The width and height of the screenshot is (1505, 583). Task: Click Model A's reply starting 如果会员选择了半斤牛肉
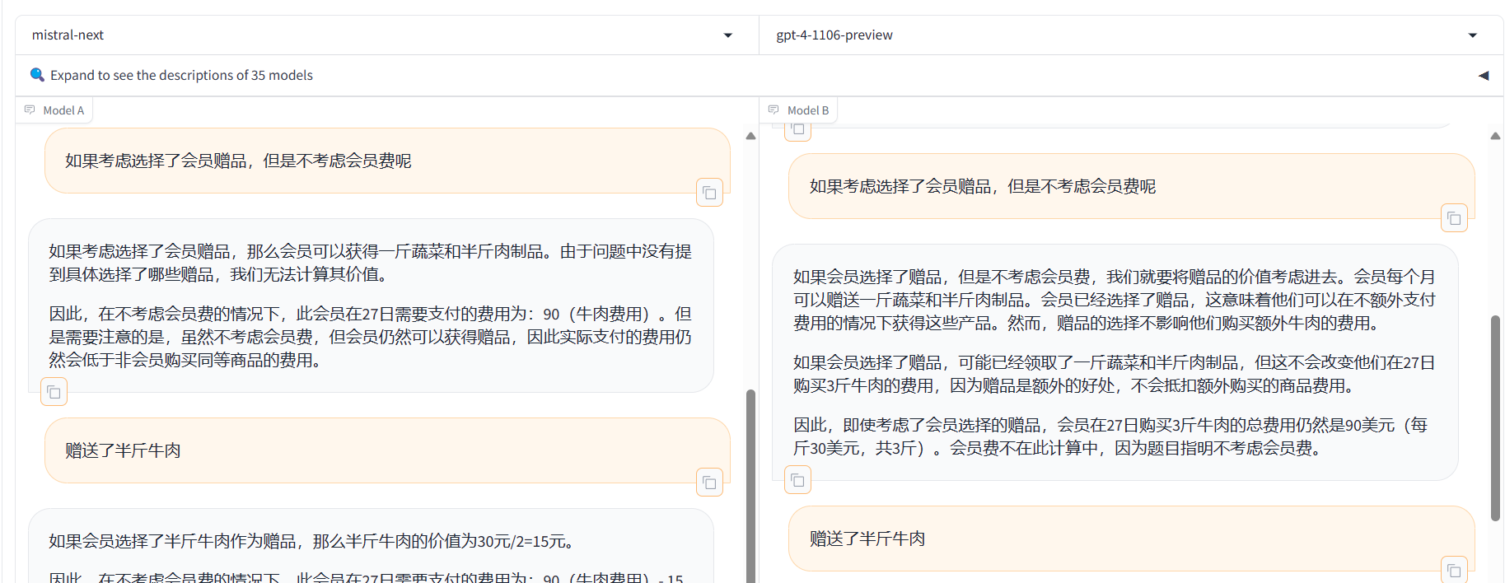[311, 541]
